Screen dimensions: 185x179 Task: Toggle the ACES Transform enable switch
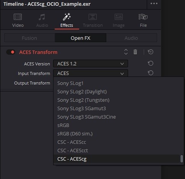[x=11, y=52]
